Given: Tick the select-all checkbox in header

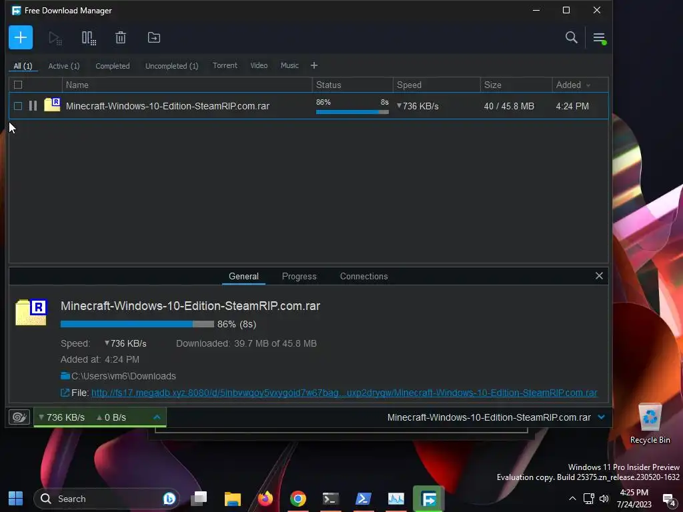Looking at the screenshot, I should tap(18, 85).
